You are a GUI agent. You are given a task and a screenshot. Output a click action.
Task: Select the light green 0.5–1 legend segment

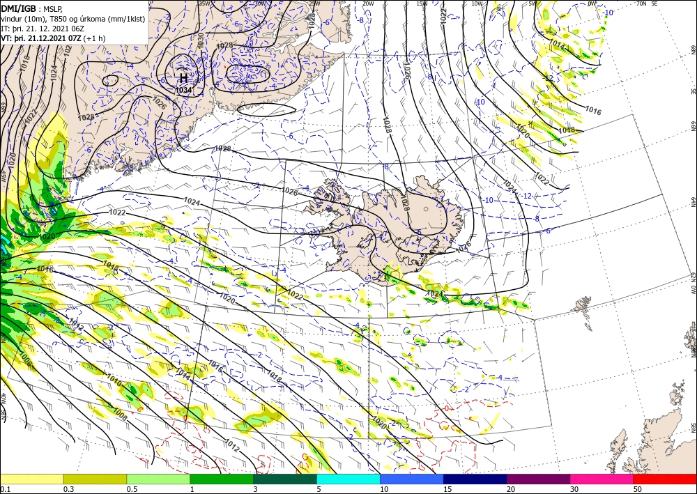click(158, 479)
